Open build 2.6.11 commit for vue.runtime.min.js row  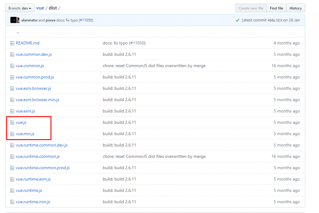click(119, 201)
